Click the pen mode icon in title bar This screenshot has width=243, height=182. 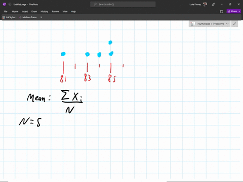tap(213, 5)
